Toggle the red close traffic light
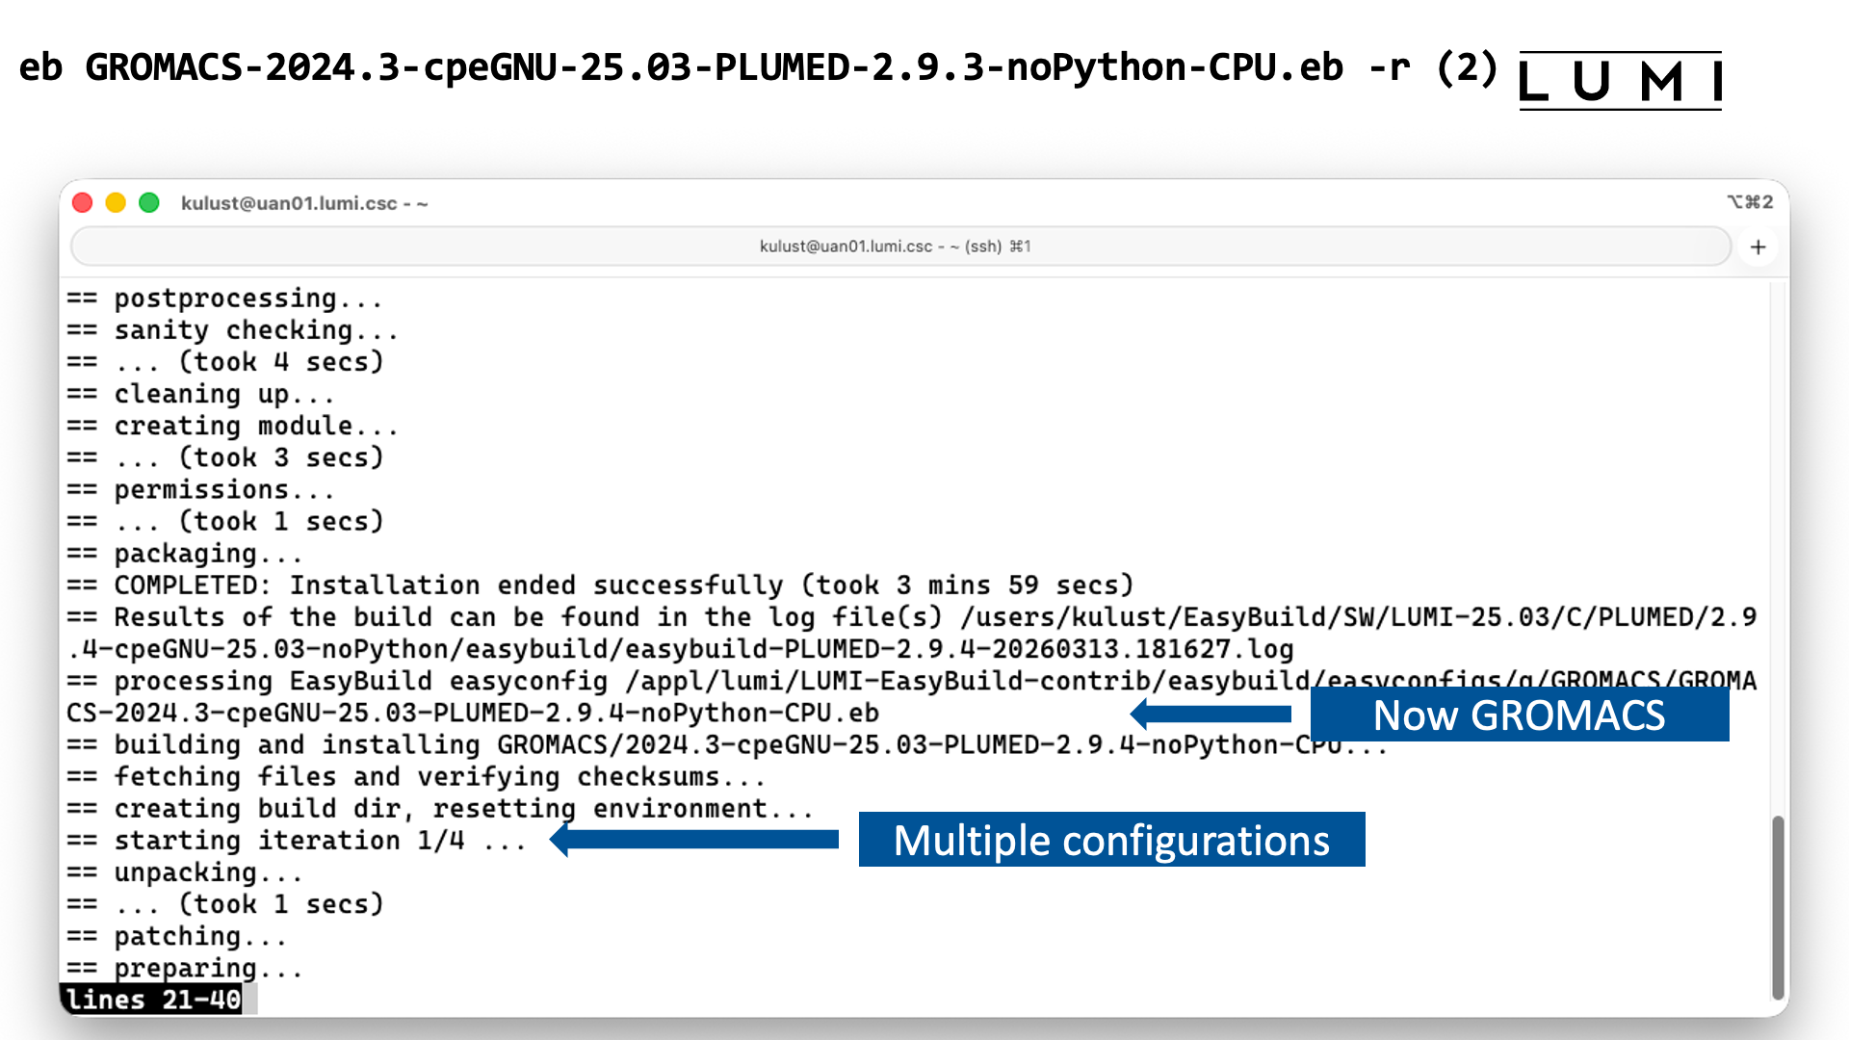Image resolution: width=1849 pixels, height=1040 pixels. tap(83, 202)
